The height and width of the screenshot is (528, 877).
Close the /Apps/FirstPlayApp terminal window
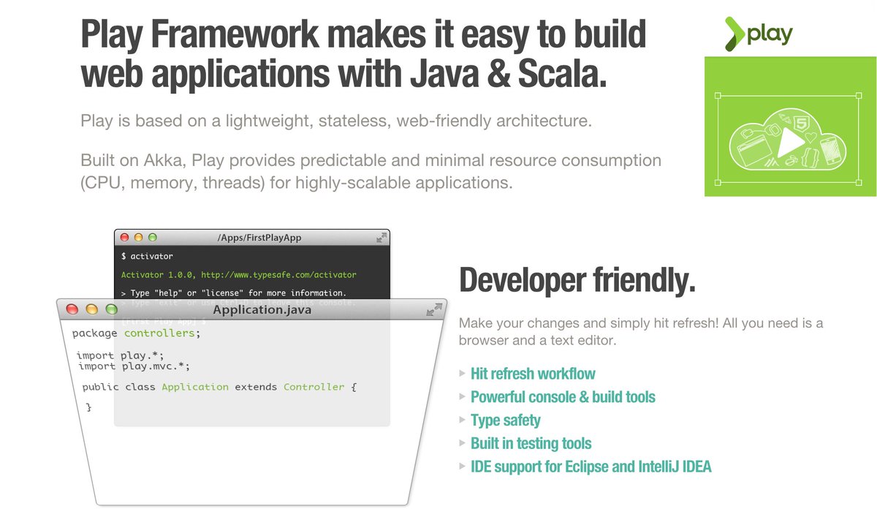tap(124, 238)
